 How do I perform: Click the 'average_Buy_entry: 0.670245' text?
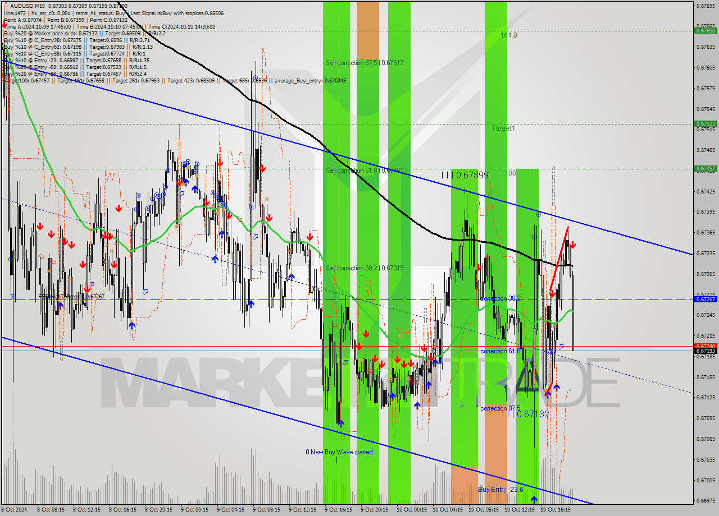(310, 81)
